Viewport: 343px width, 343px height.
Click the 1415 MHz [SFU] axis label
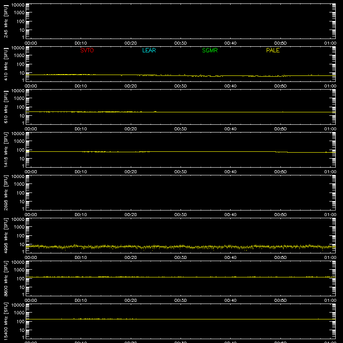click(x=6, y=150)
